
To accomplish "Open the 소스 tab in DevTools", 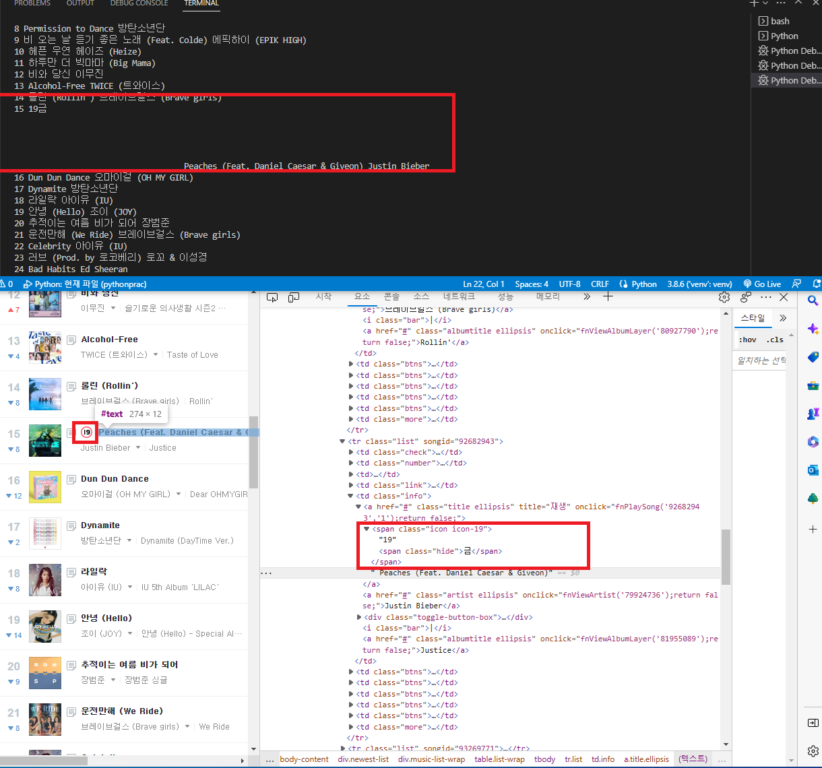I will pos(421,296).
